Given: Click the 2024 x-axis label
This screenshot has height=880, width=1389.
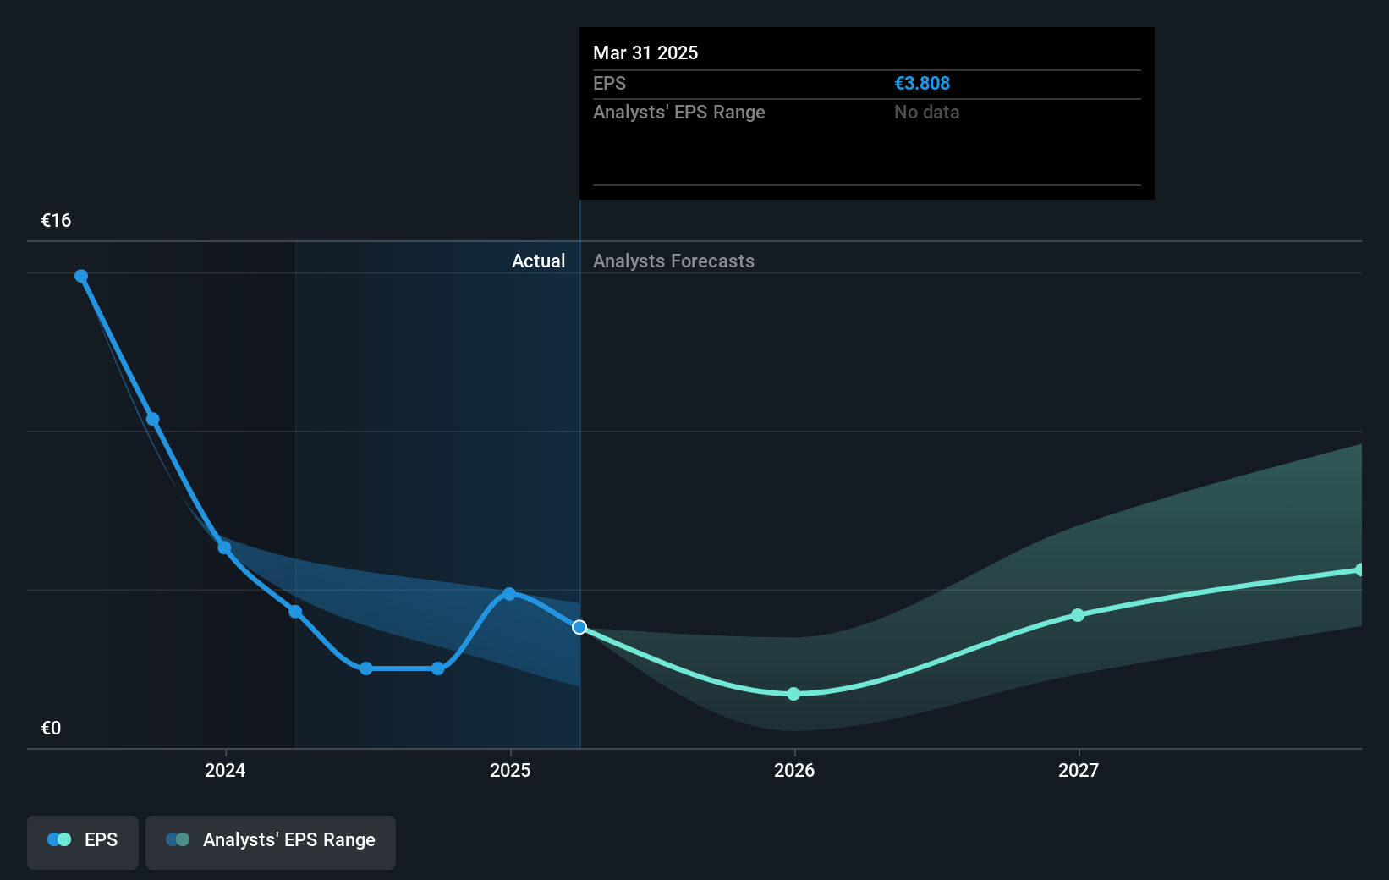Looking at the screenshot, I should [225, 770].
